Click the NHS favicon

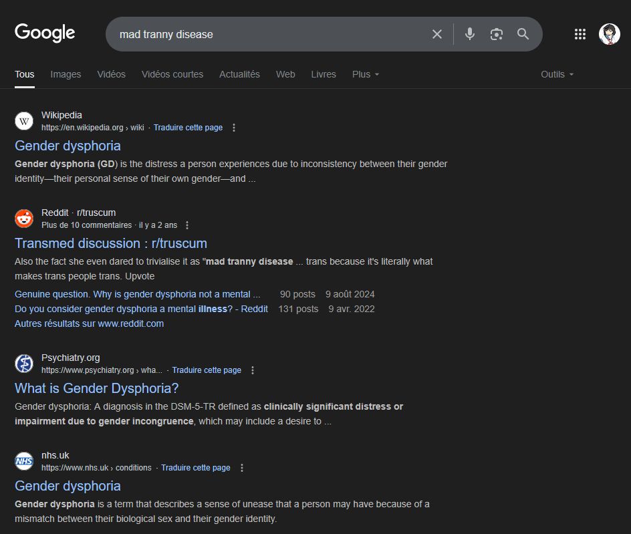point(24,461)
